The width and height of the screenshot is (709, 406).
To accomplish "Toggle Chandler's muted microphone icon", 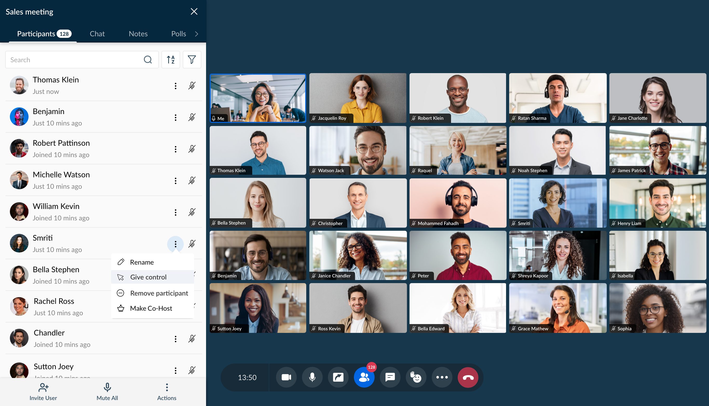I will pyautogui.click(x=192, y=339).
